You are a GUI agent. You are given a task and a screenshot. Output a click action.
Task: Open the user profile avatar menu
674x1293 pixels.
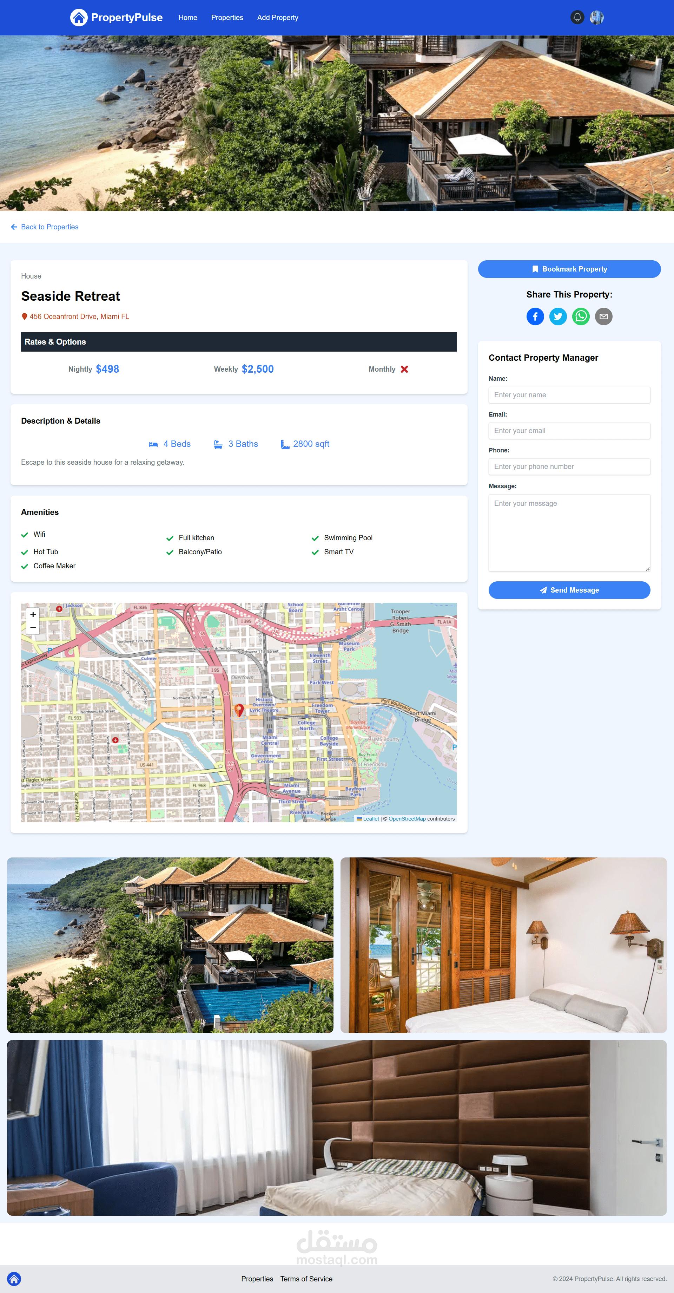(x=596, y=18)
